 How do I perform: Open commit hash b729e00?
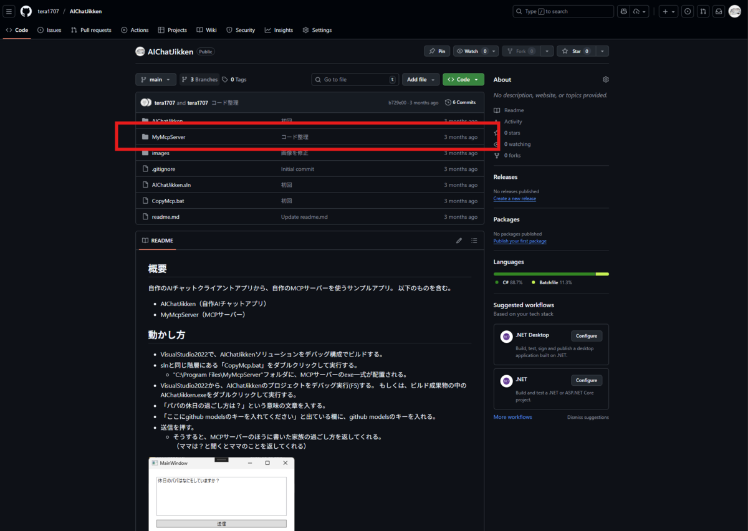point(396,103)
